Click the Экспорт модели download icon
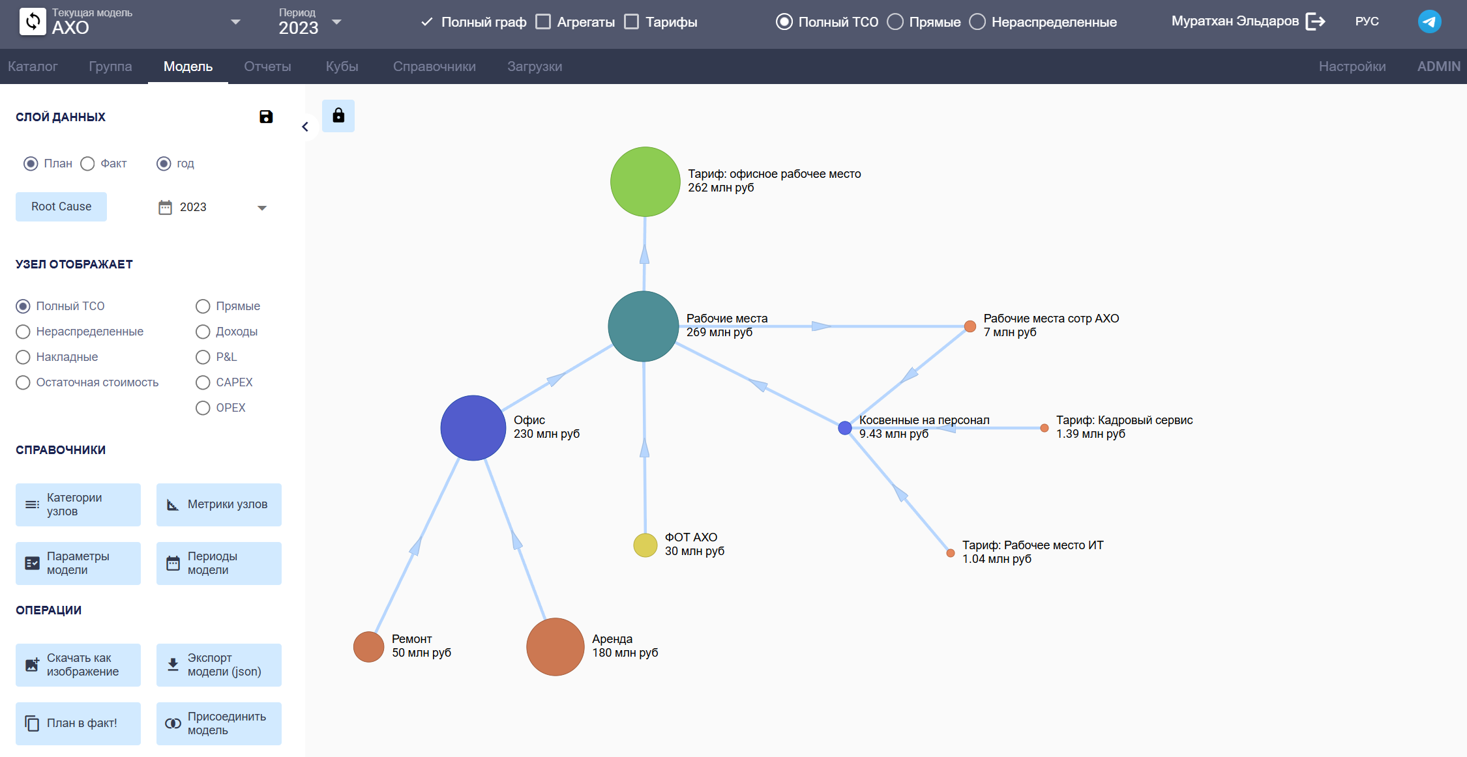Screen dimensions: 1467x757 (173, 664)
